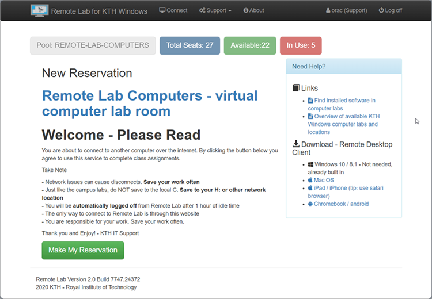This screenshot has width=432, height=299.
Task: Click the Apple icon next to Mac OS
Action: click(x=310, y=180)
